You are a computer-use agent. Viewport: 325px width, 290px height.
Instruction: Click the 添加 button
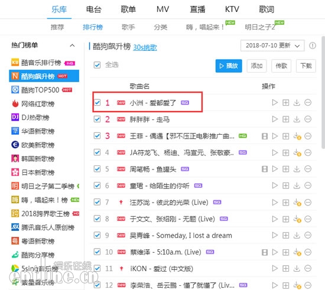256,66
